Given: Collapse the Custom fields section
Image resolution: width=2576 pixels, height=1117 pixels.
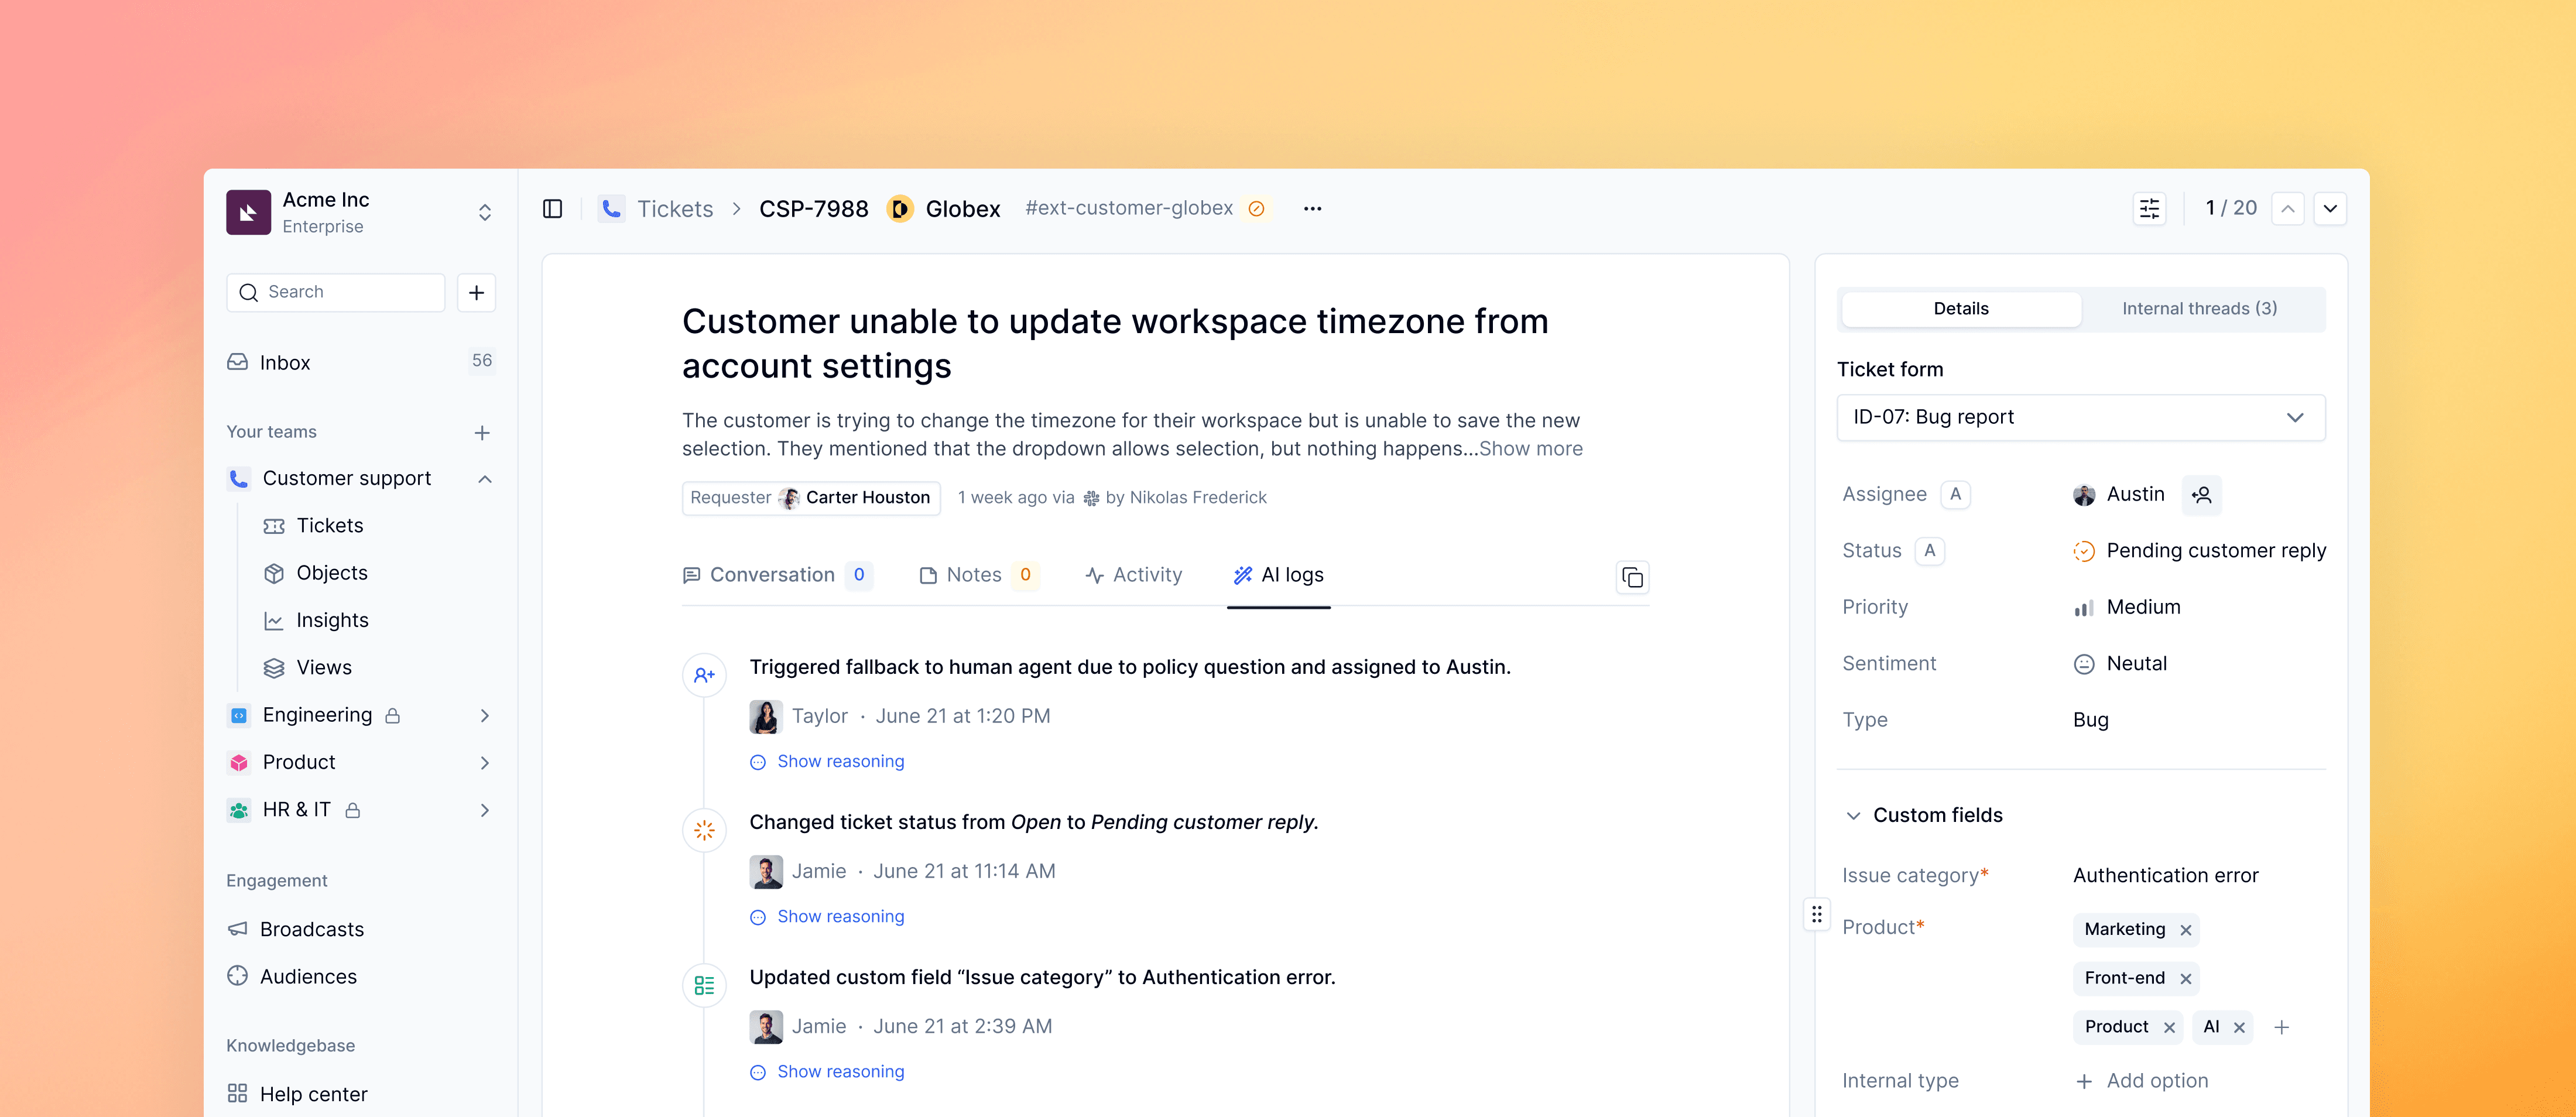Looking at the screenshot, I should pos(1853,816).
